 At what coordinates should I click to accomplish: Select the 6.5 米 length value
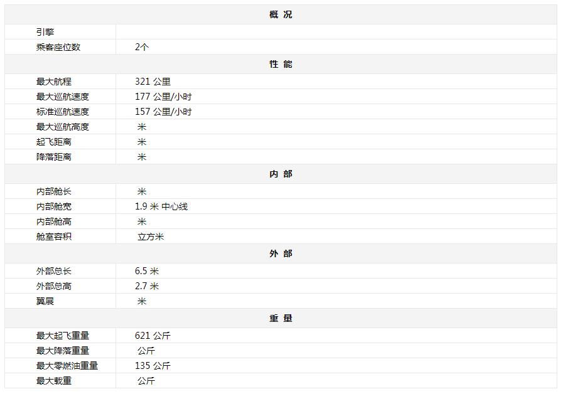147,271
